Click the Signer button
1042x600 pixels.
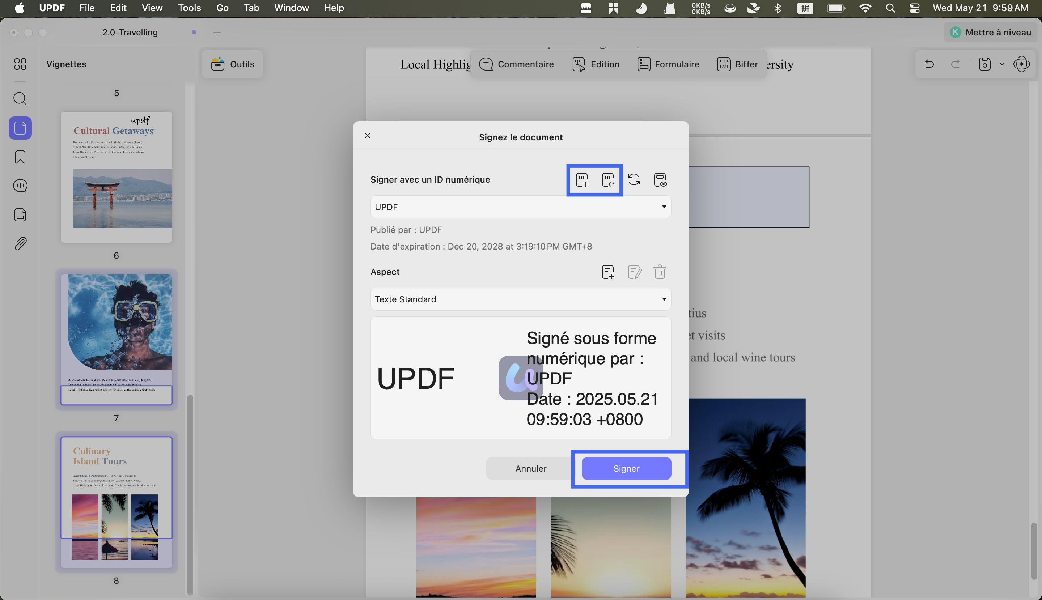626,469
